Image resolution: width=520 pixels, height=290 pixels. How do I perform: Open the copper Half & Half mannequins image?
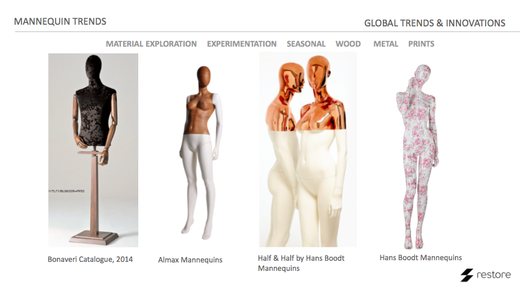[308, 149]
